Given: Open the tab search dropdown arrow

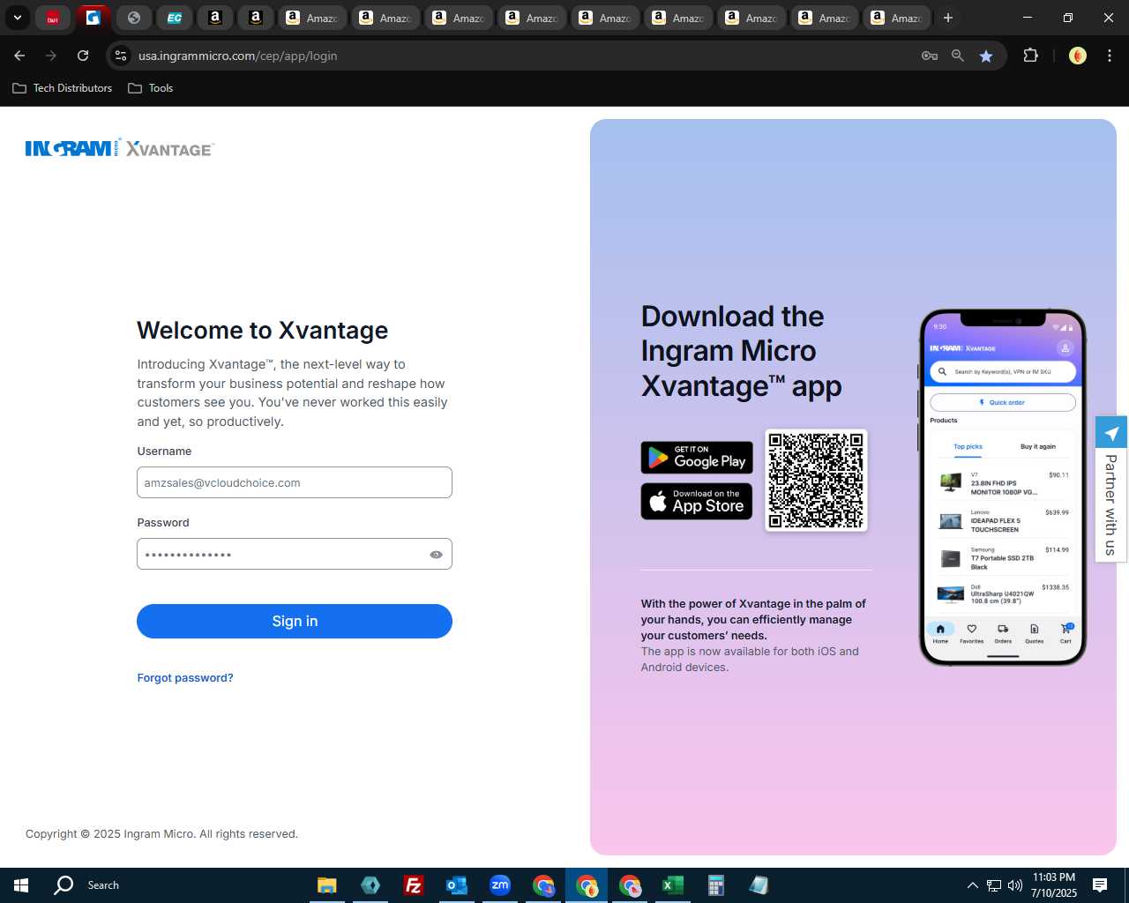Looking at the screenshot, I should pyautogui.click(x=18, y=18).
